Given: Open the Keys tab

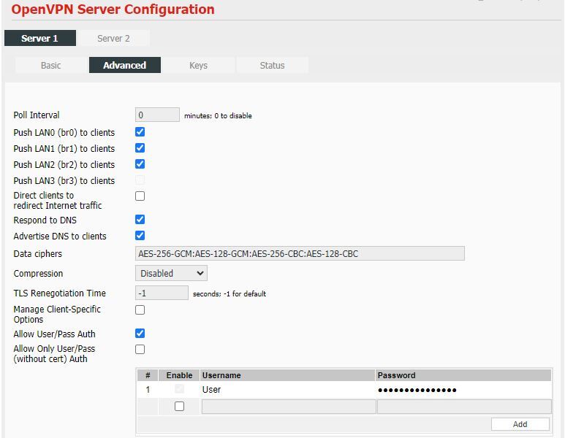Looking at the screenshot, I should 198,65.
